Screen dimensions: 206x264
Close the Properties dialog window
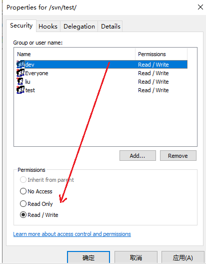200,7
